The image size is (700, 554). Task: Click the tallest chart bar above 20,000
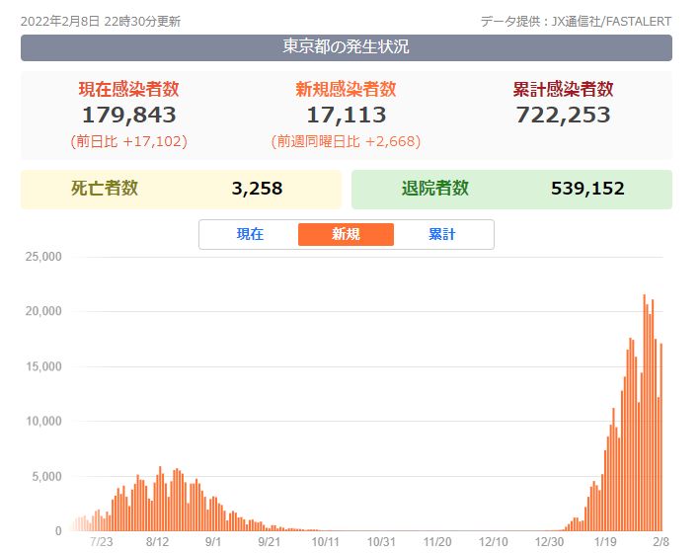[644, 413]
